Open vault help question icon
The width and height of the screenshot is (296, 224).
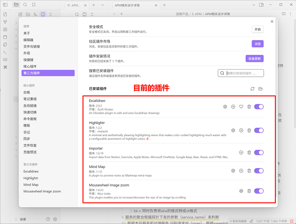coord(48,219)
